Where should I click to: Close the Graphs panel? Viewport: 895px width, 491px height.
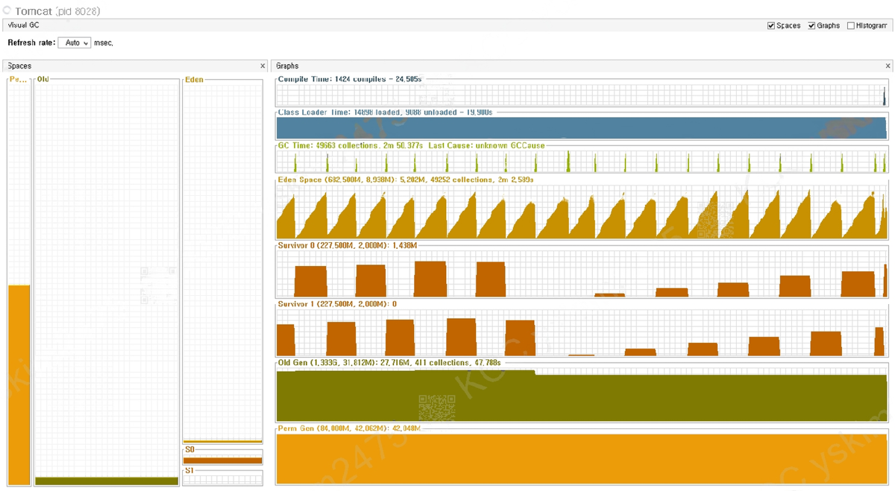pyautogui.click(x=888, y=66)
